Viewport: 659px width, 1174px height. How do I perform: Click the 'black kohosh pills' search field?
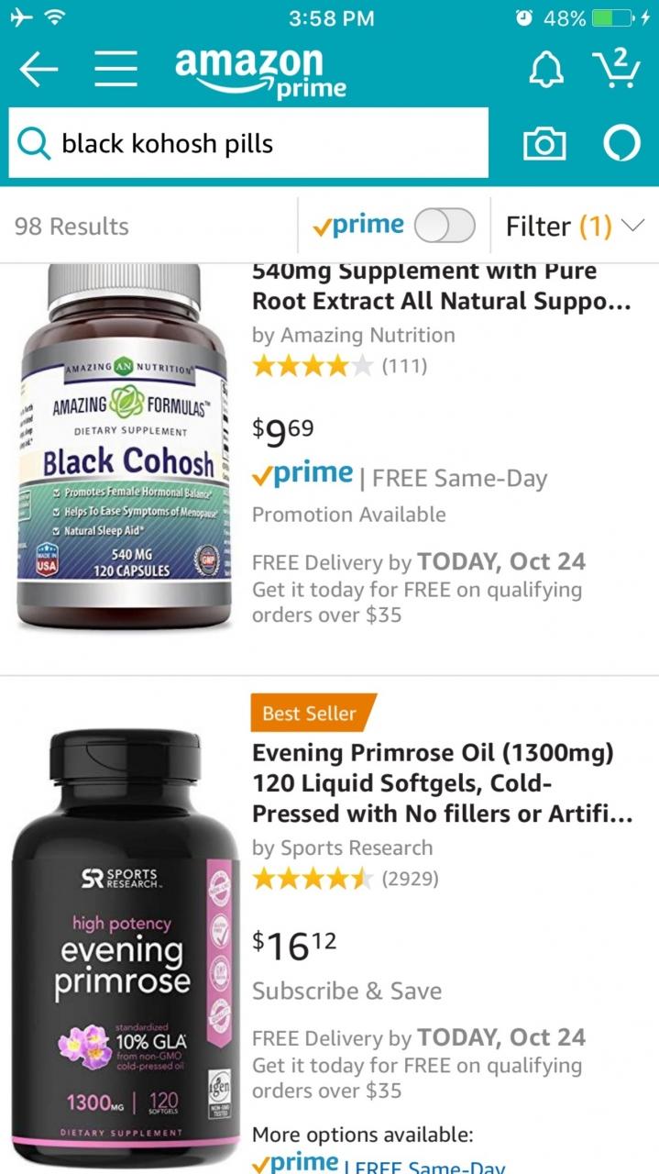tap(248, 143)
